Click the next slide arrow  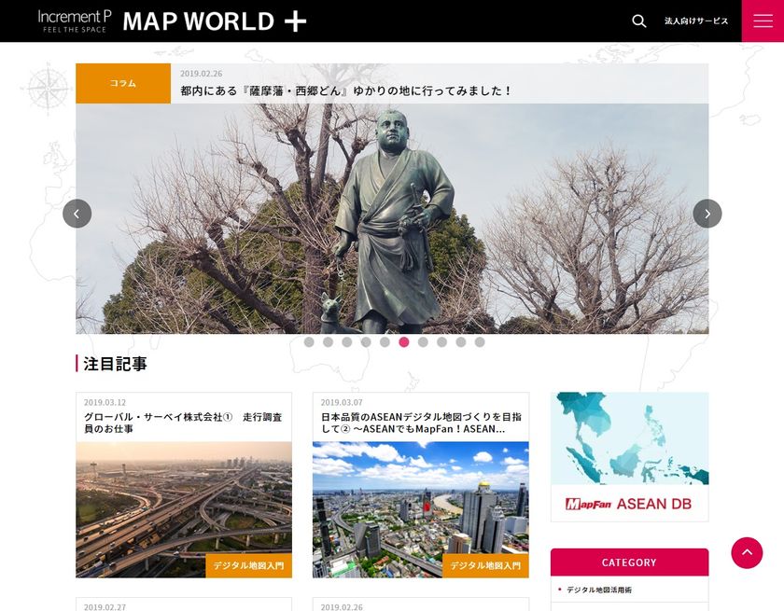point(707,214)
